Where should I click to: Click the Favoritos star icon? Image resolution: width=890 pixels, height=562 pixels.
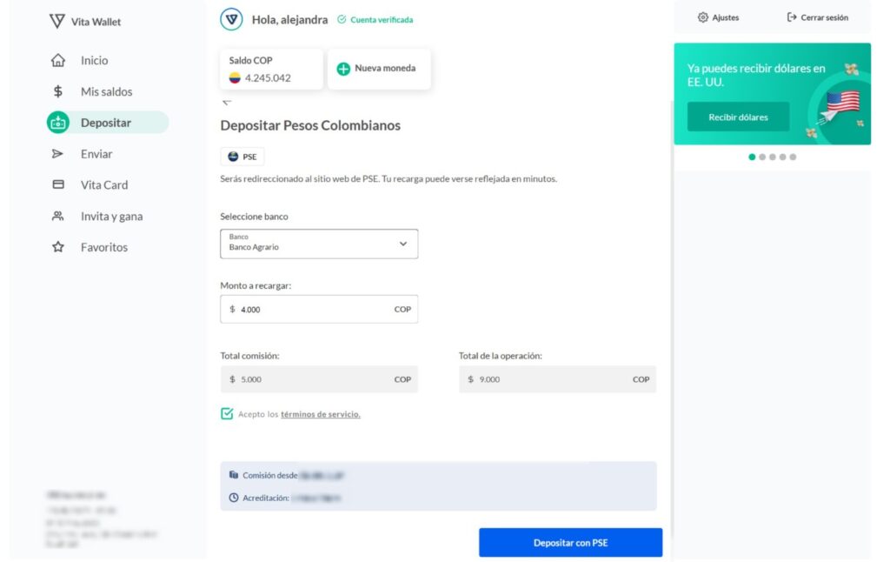tap(58, 247)
